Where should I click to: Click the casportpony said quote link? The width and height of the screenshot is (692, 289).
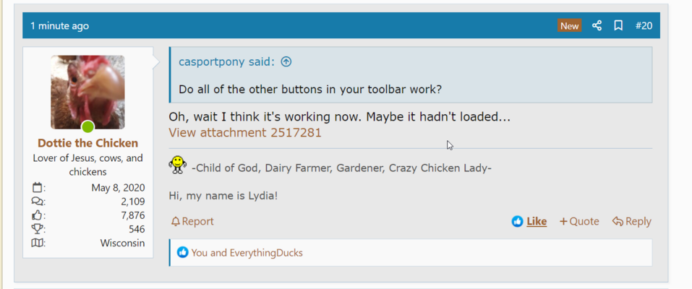tap(226, 61)
